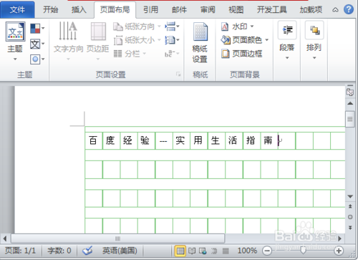This screenshot has height=260, width=358.
Task: Click the 主题 themes icon
Action: (x=15, y=32)
